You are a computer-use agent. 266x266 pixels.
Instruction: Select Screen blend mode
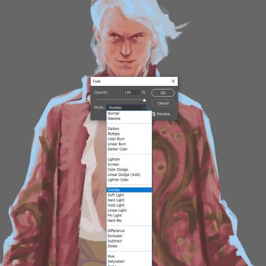129,164
